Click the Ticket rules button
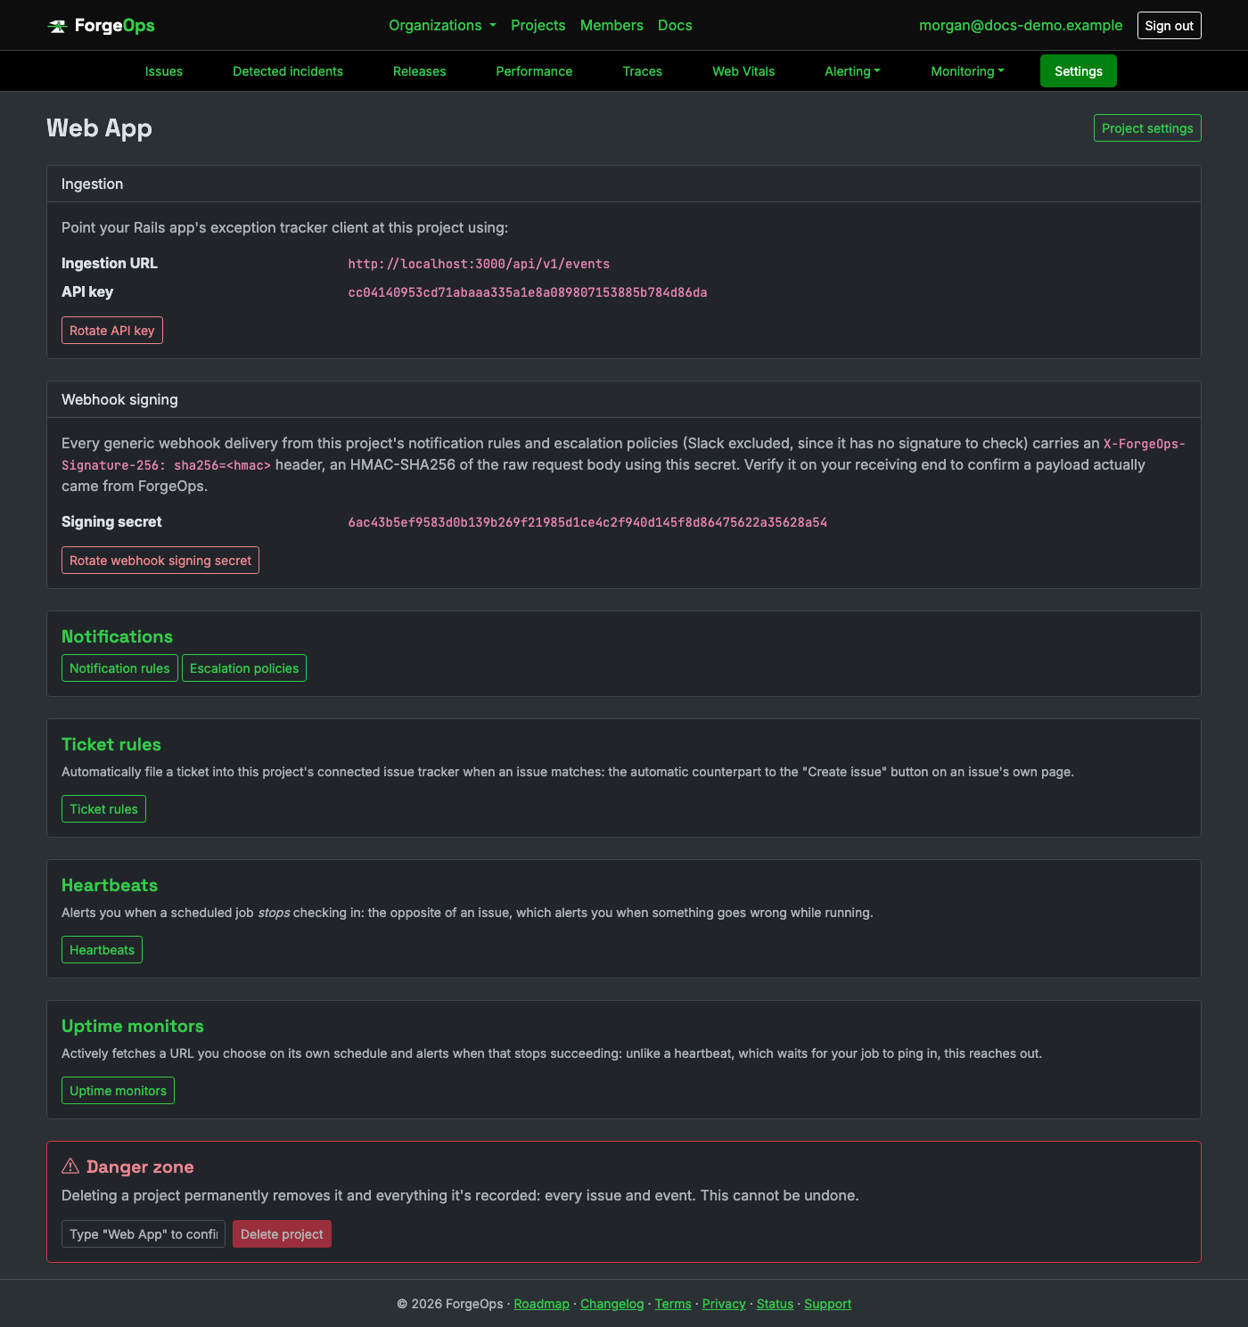1248x1327 pixels. (103, 809)
